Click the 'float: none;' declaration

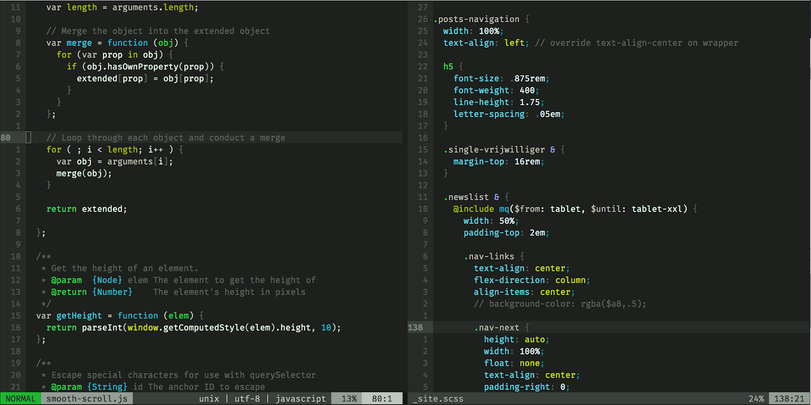[515, 363]
